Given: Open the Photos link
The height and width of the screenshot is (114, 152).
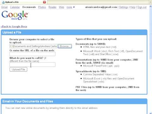Looking at the screenshot, I should tap(42, 7).
